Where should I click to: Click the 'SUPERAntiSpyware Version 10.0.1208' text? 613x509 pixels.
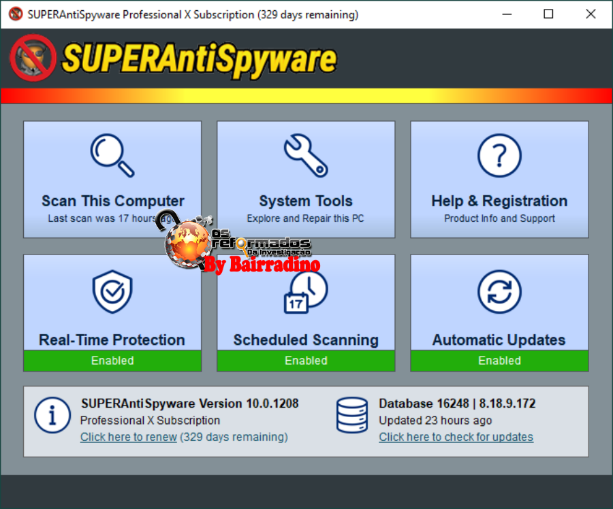point(189,404)
